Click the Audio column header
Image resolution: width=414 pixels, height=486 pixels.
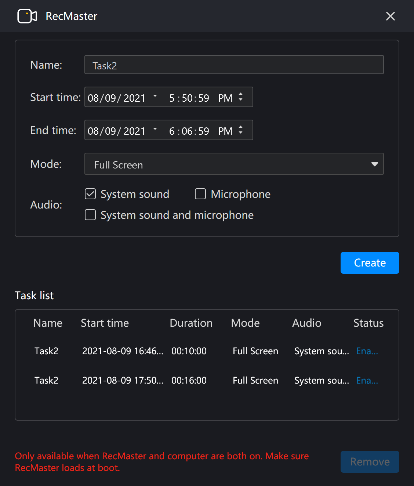click(307, 323)
